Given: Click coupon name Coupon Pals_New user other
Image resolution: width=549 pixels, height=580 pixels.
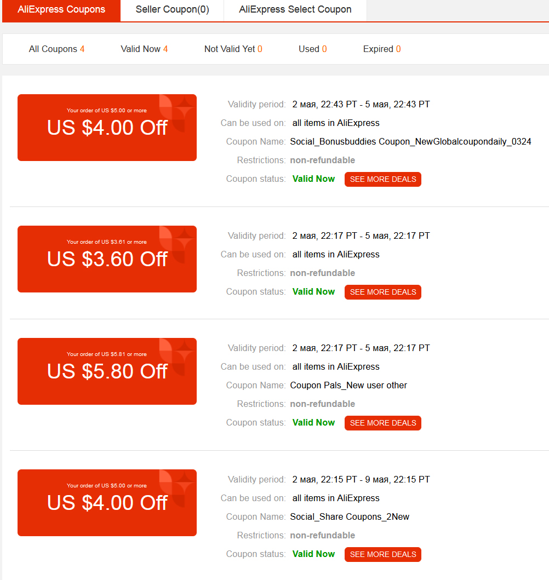Looking at the screenshot, I should 348,386.
